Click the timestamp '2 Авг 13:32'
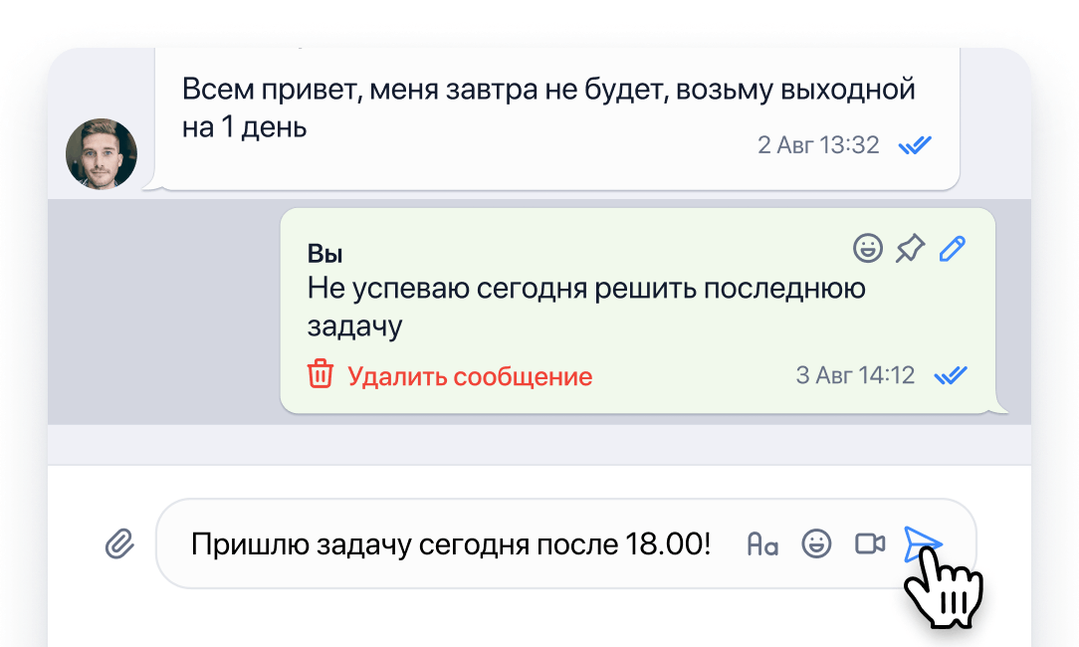Screen dimensions: 1079x647 coord(816,145)
